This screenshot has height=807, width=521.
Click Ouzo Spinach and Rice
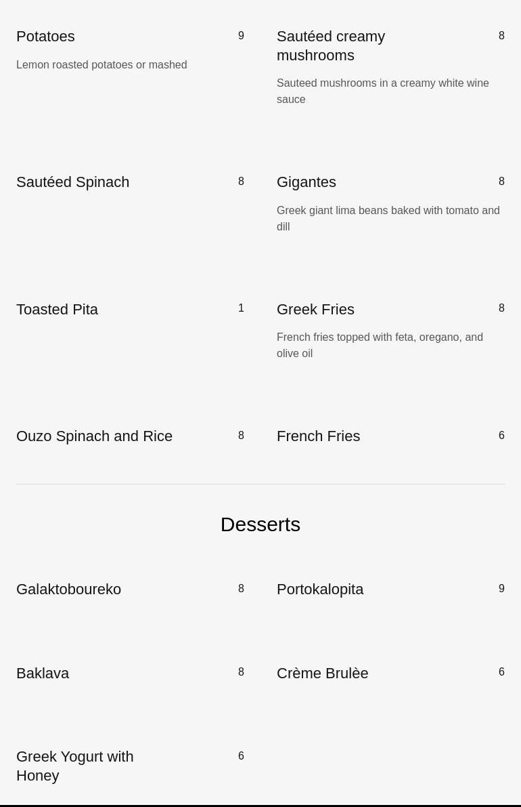pyautogui.click(x=94, y=436)
